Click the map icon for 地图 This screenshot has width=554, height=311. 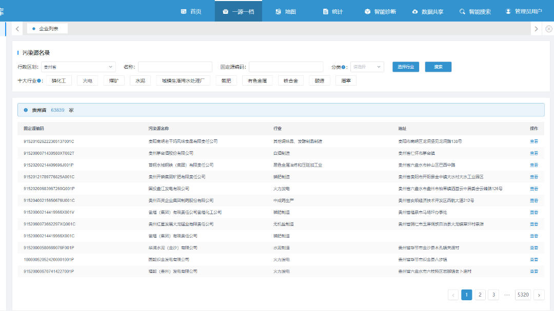[278, 12]
